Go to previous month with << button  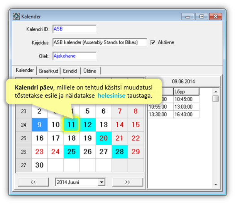tap(33, 182)
